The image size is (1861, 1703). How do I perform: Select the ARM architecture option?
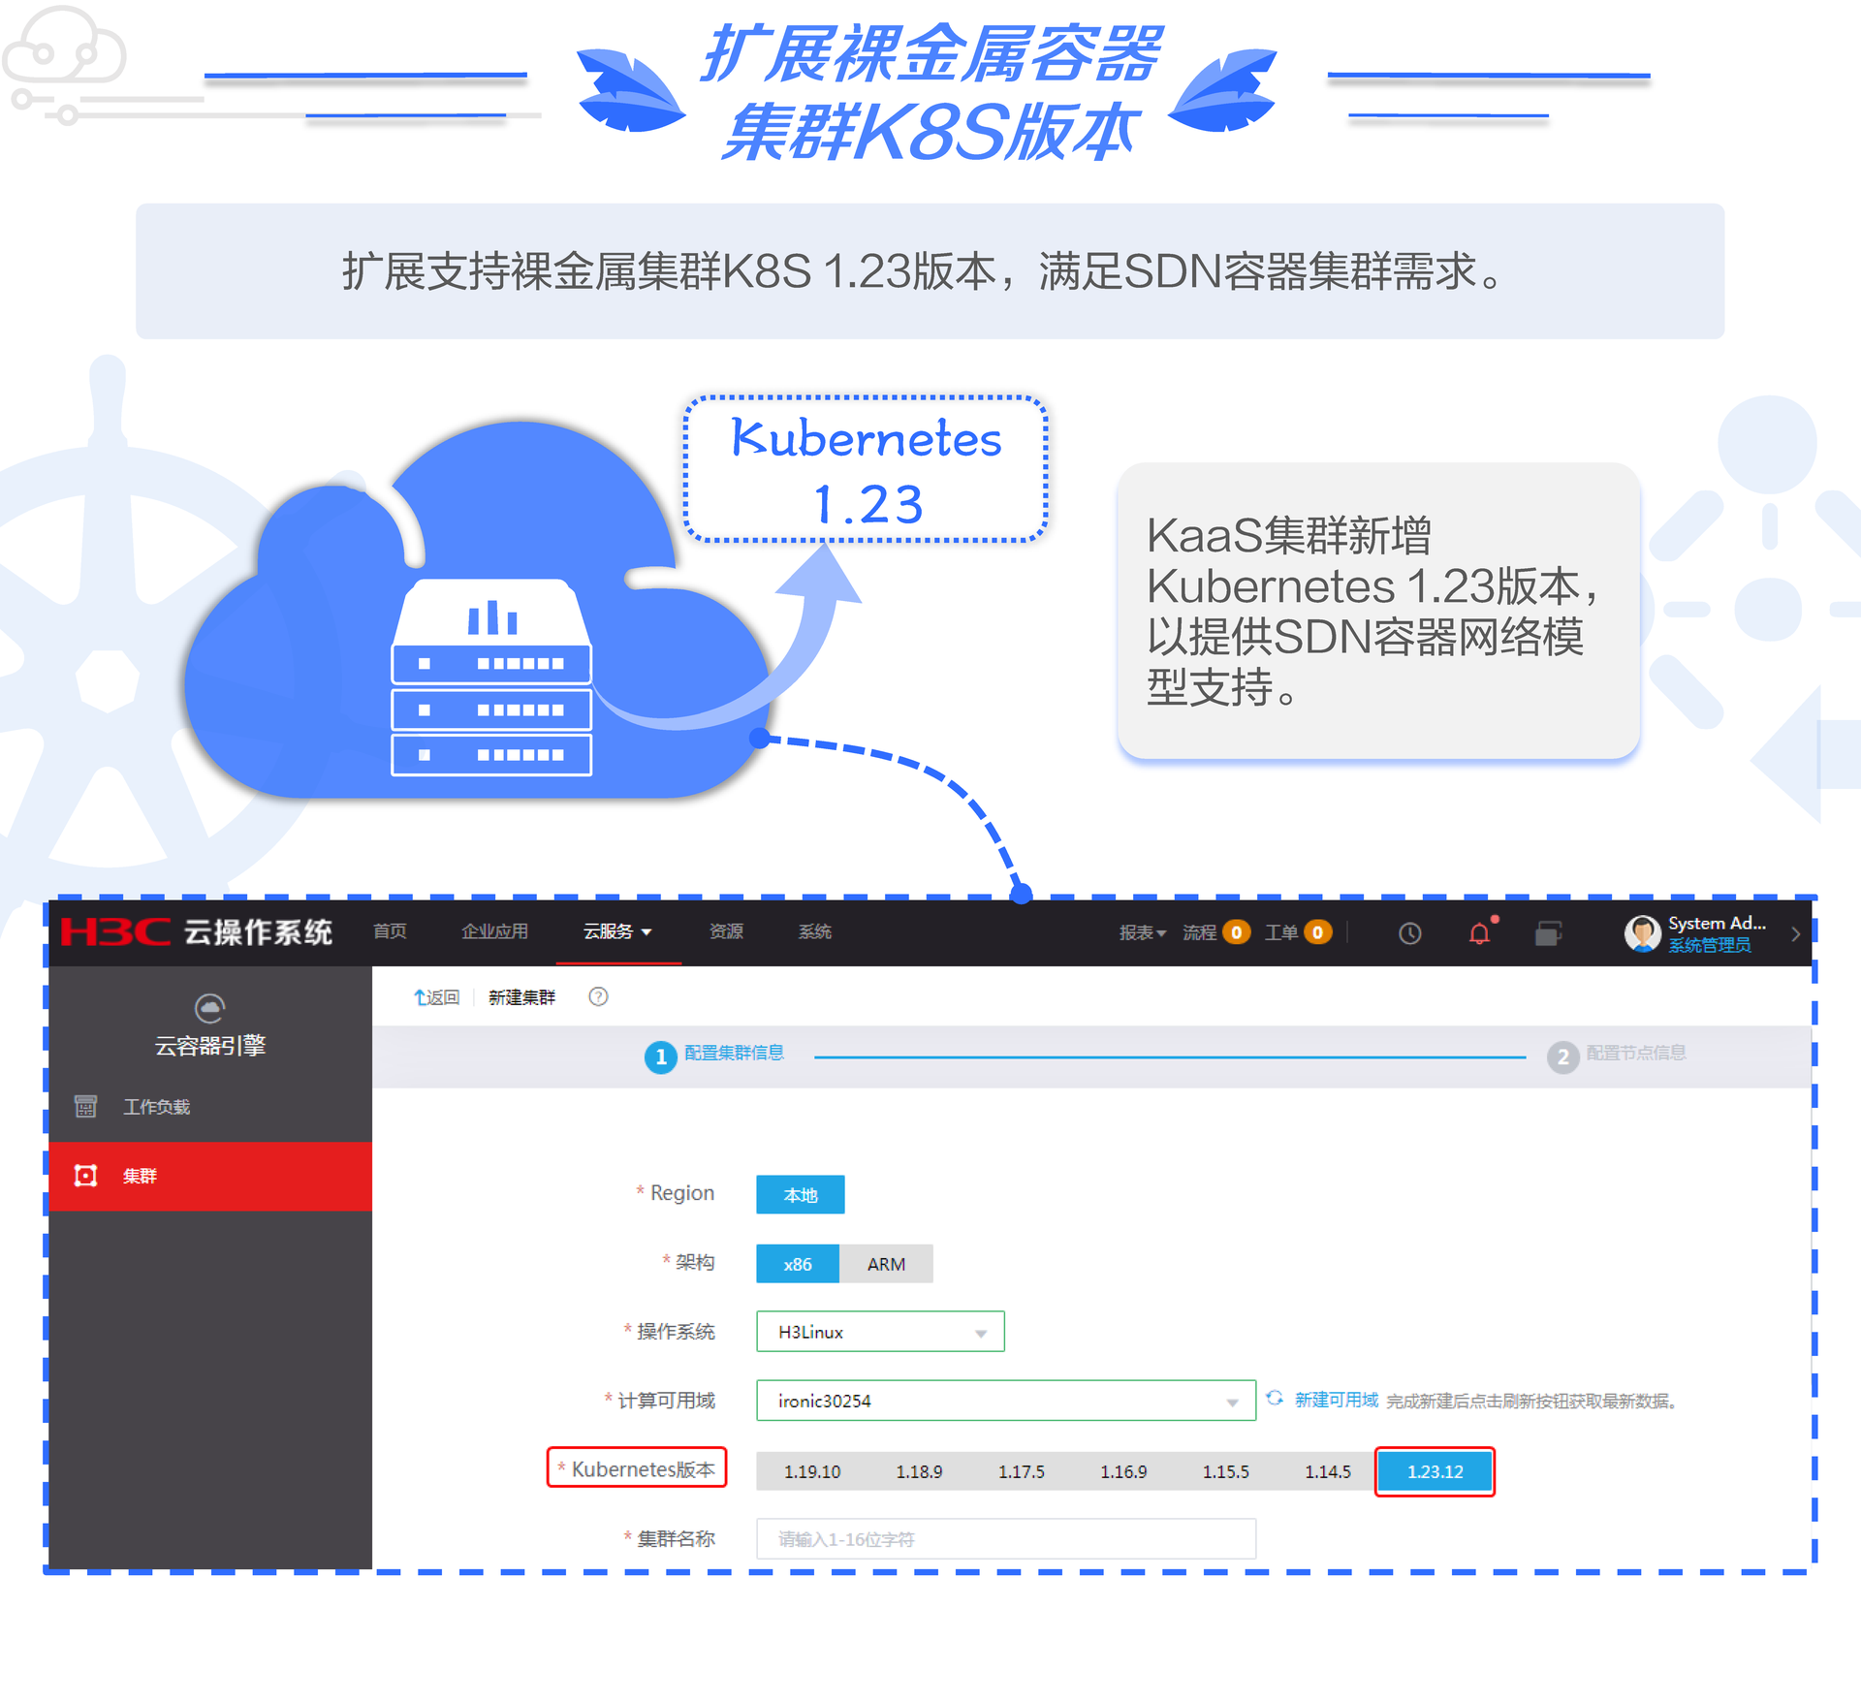[886, 1264]
